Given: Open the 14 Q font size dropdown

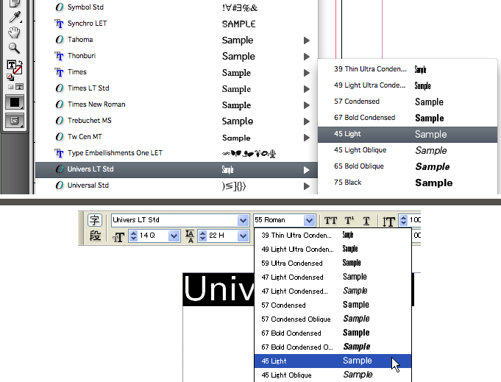Looking at the screenshot, I should click(x=174, y=236).
